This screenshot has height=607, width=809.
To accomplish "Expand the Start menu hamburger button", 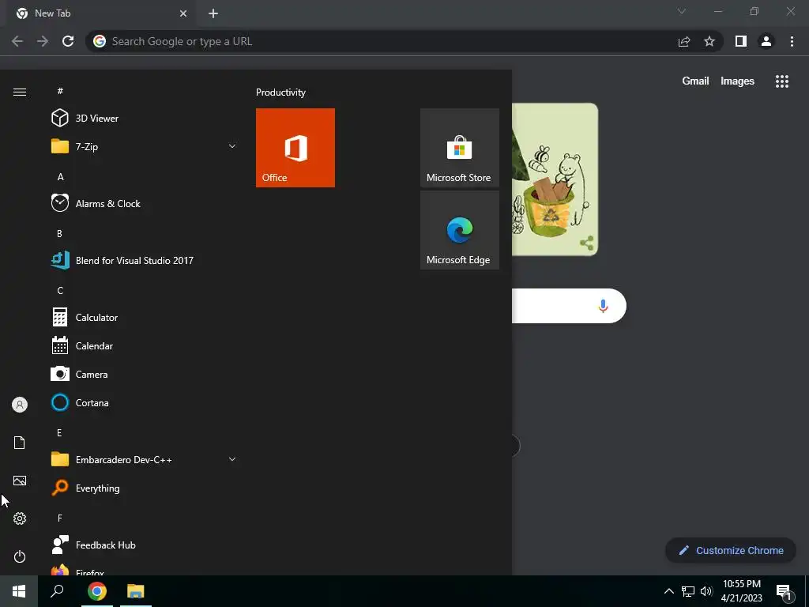I will tap(20, 92).
